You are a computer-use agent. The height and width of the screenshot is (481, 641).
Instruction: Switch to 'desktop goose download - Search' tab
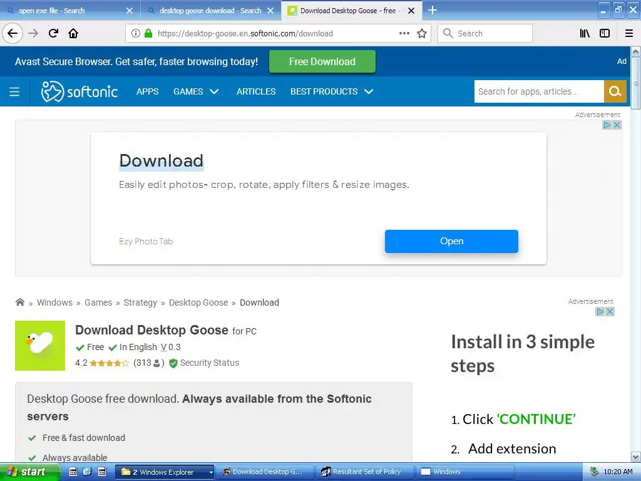click(210, 11)
